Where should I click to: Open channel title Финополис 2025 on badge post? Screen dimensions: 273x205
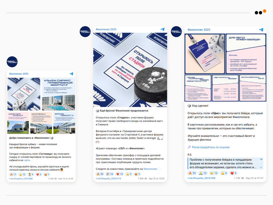(x=199, y=30)
